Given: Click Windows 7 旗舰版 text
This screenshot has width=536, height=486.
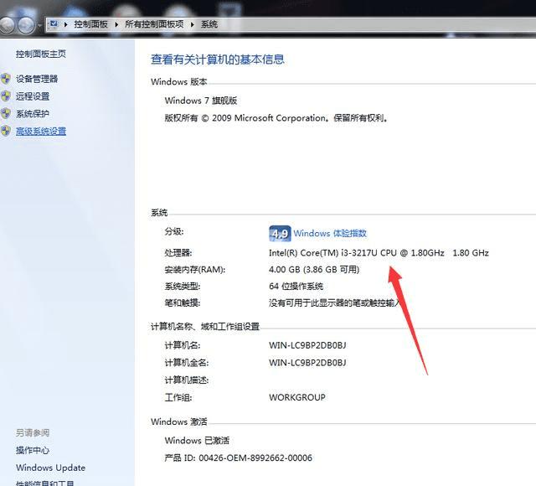Looking at the screenshot, I should [201, 101].
